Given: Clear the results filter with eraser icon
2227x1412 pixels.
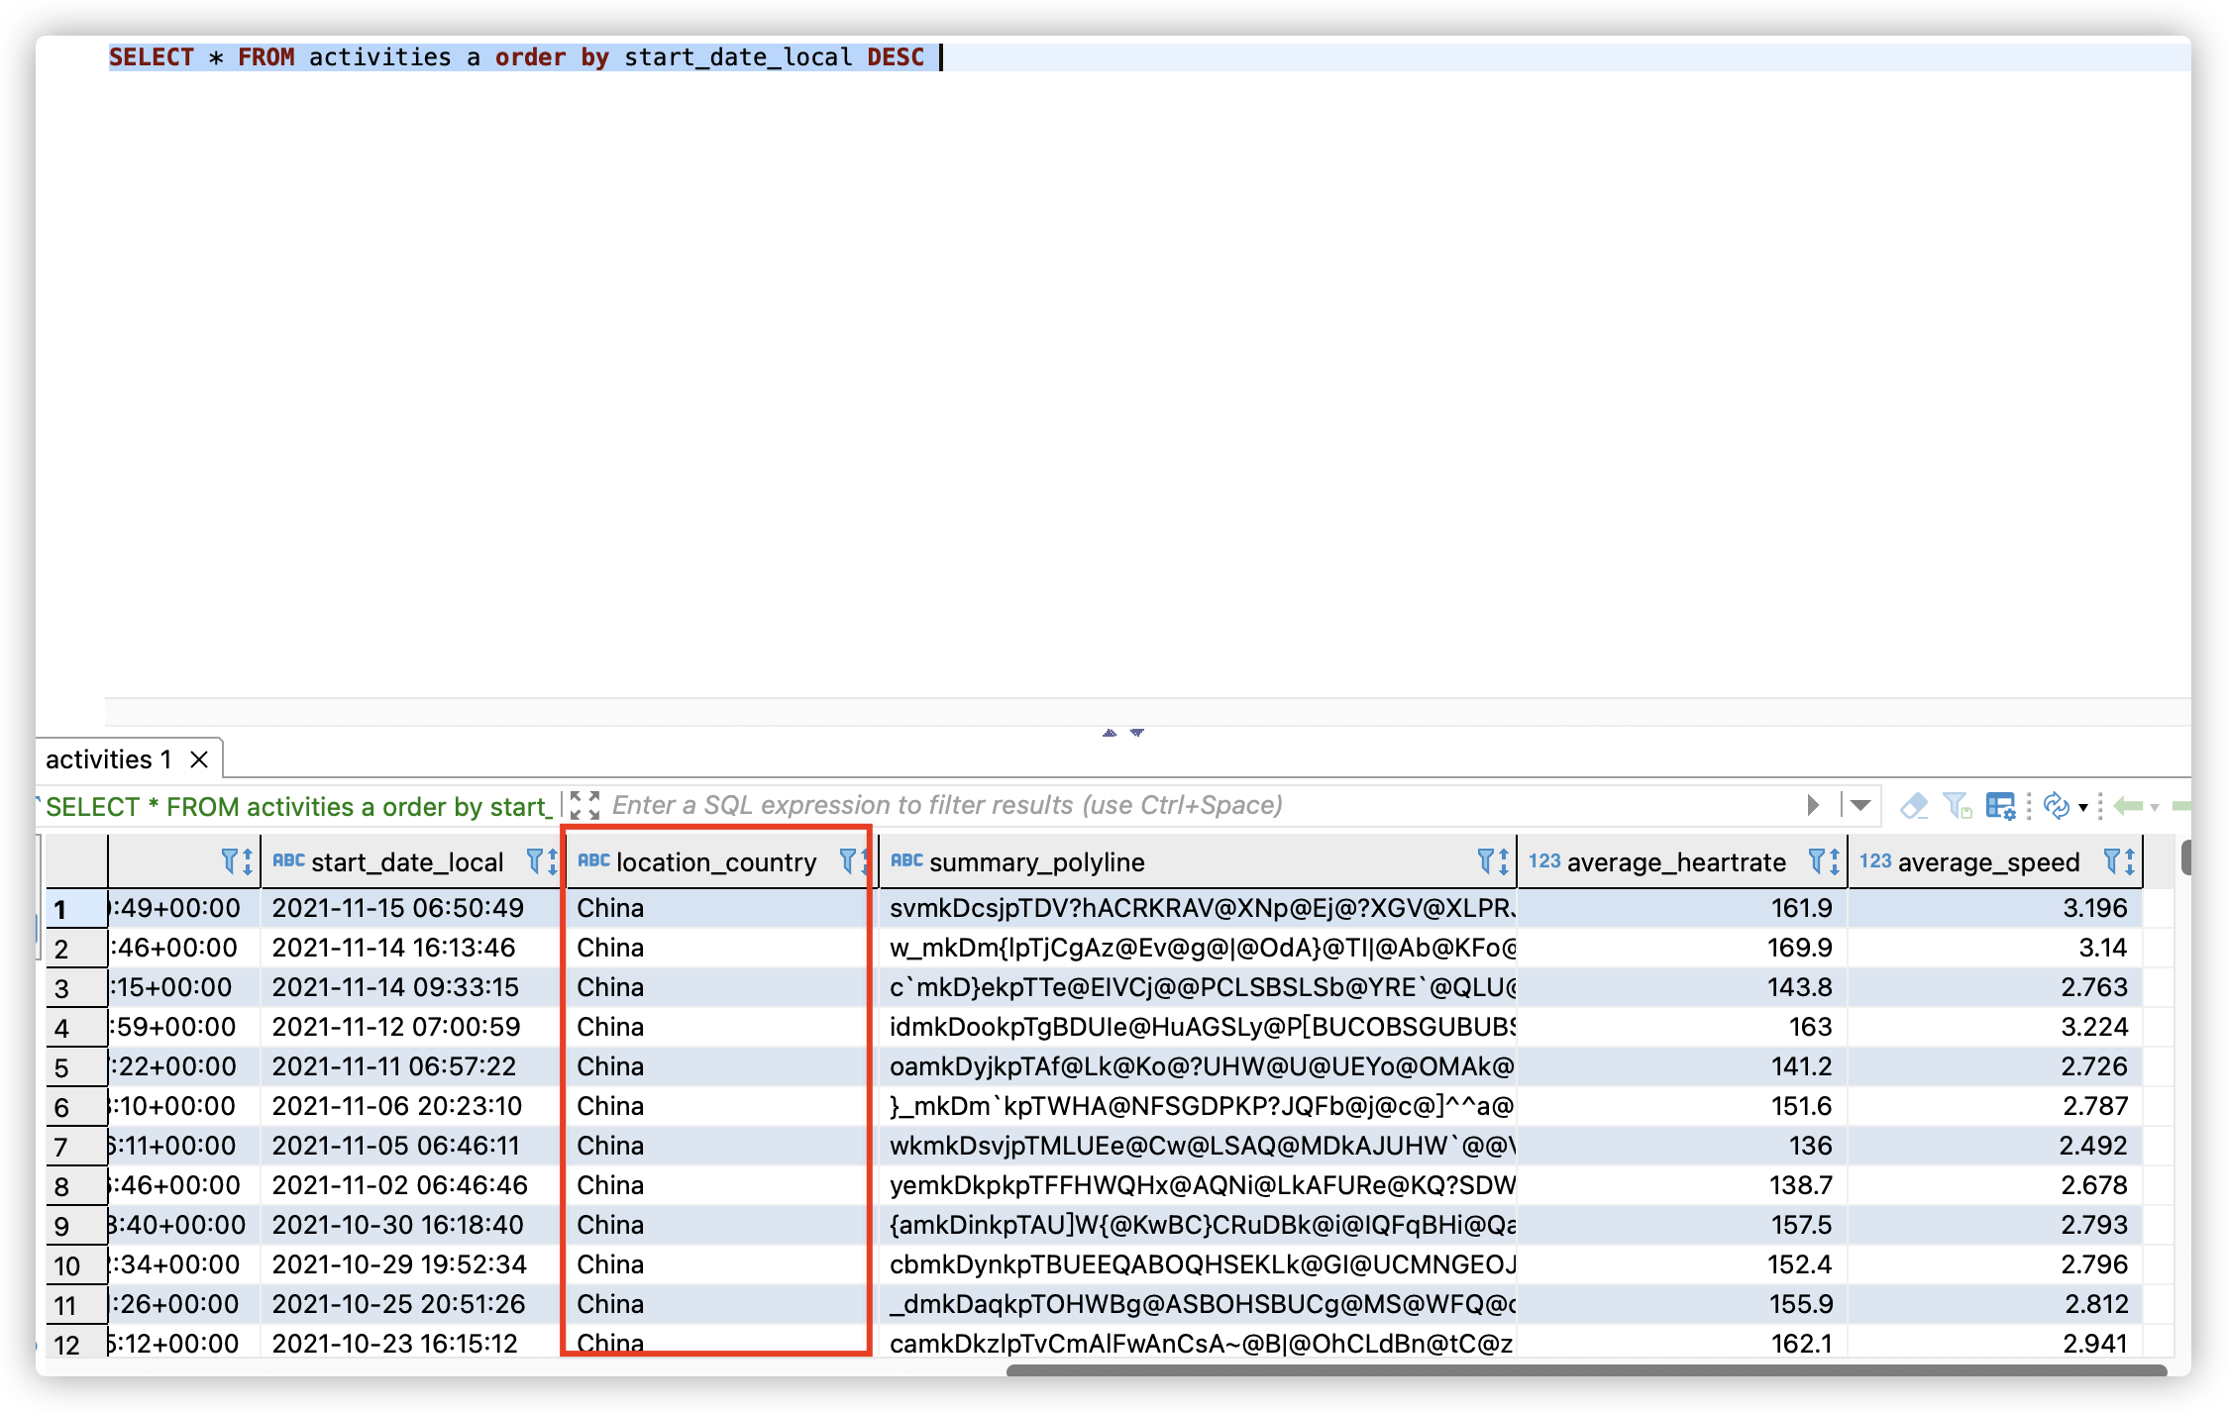Looking at the screenshot, I should point(1916,806).
